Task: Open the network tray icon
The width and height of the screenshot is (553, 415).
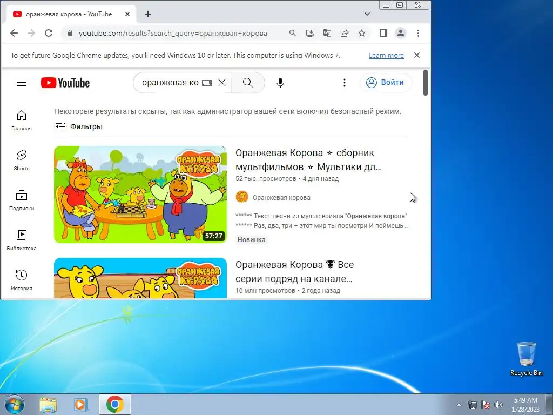Action: coord(472,405)
